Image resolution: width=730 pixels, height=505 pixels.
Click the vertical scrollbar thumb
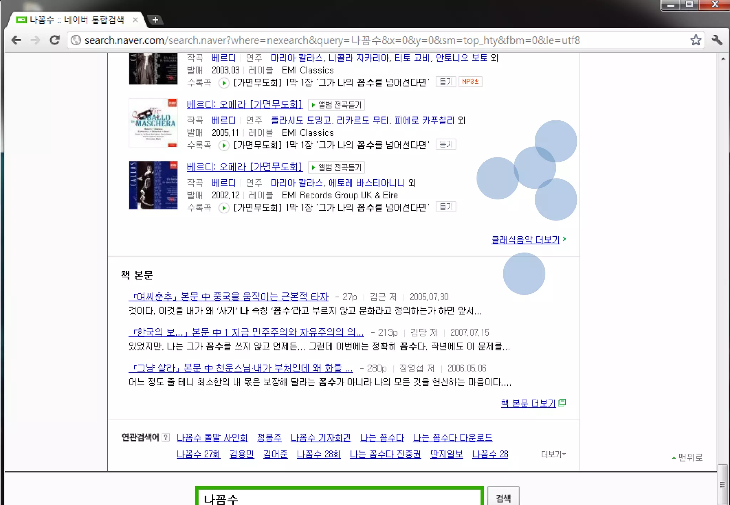pos(722,484)
